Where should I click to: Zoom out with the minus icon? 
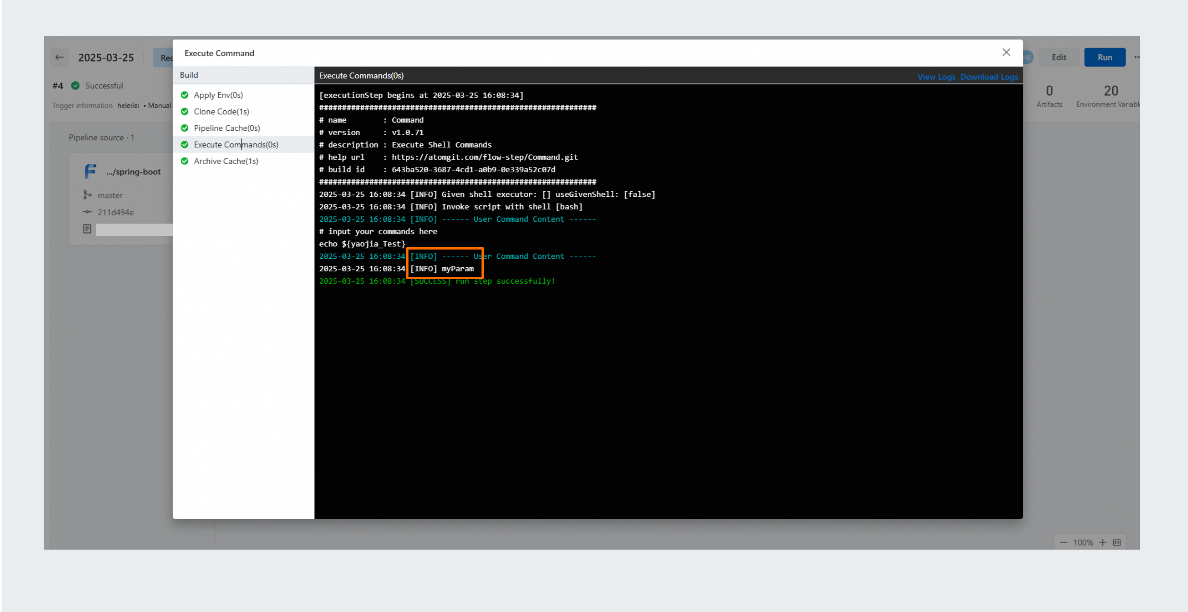point(1063,542)
